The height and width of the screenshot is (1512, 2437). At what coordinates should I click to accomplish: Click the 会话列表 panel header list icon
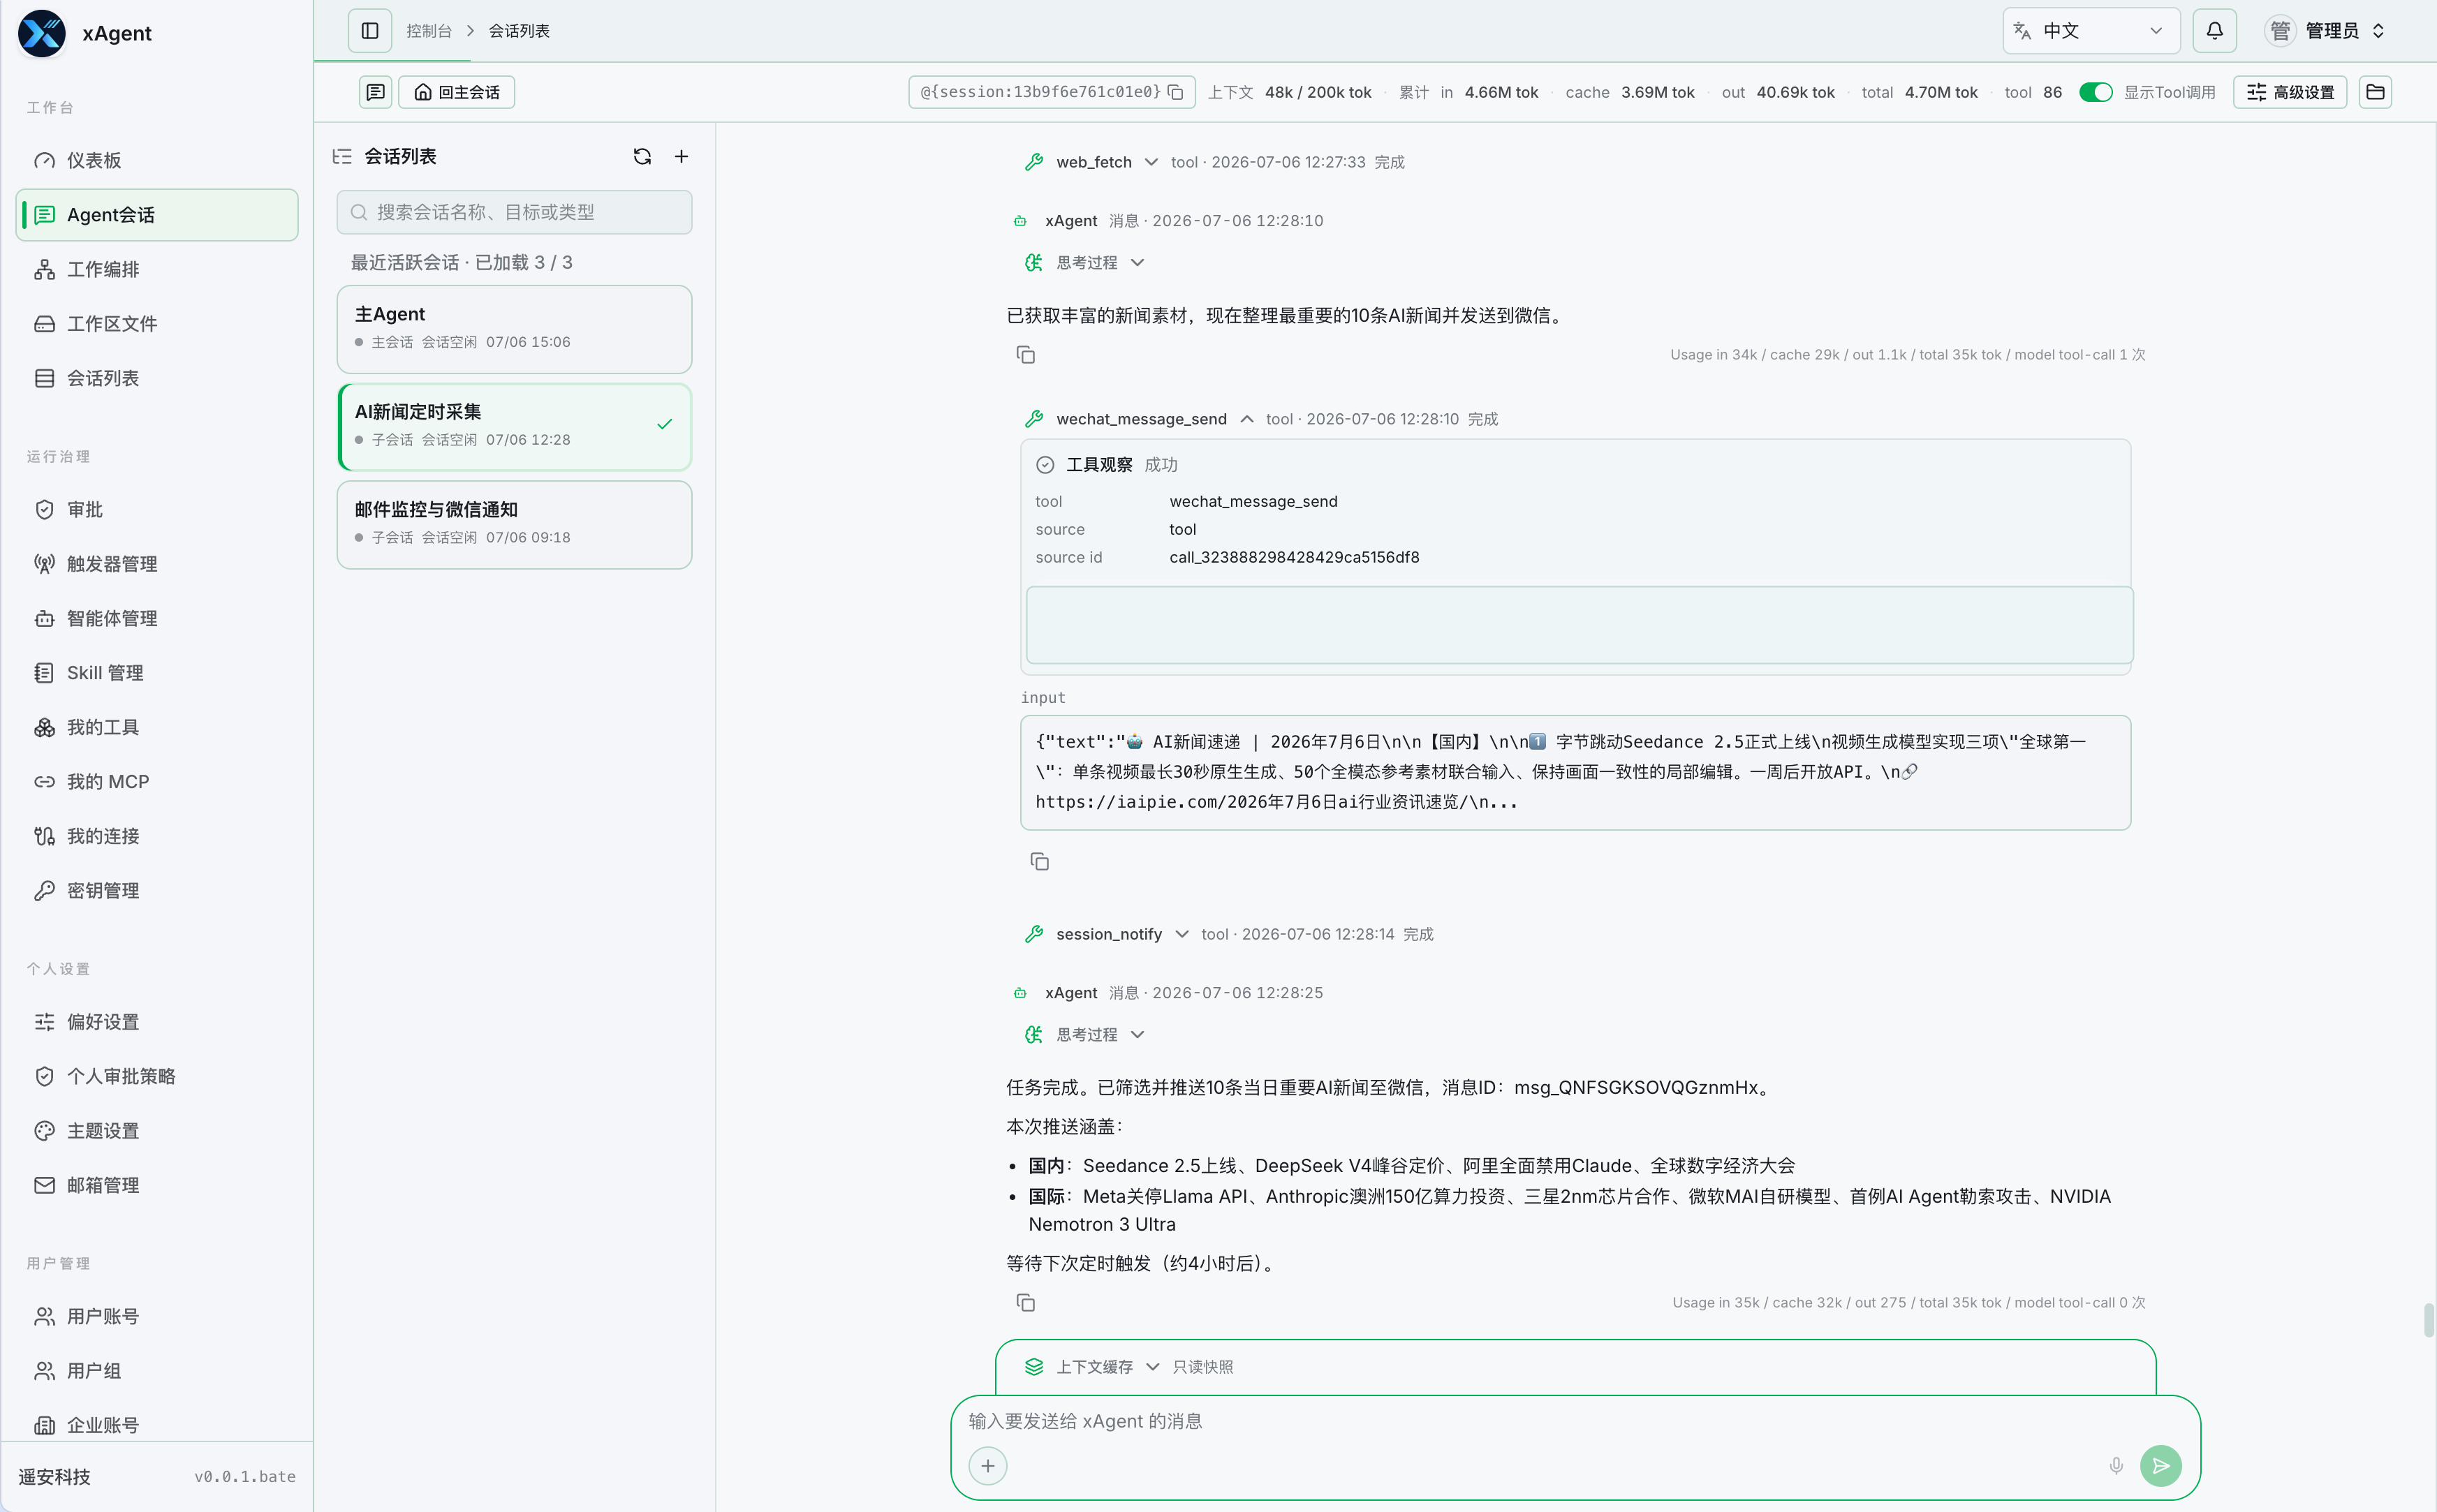click(342, 156)
